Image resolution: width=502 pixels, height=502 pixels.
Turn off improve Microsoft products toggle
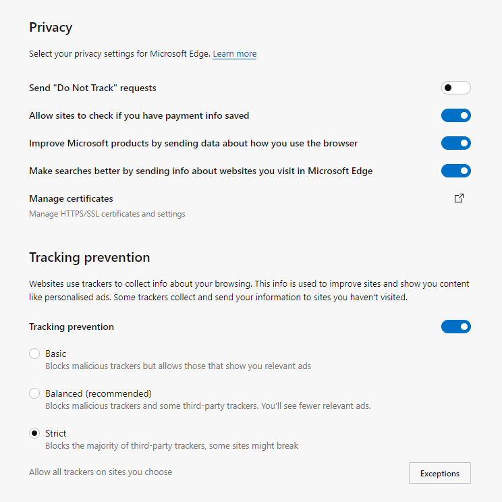[x=455, y=143]
